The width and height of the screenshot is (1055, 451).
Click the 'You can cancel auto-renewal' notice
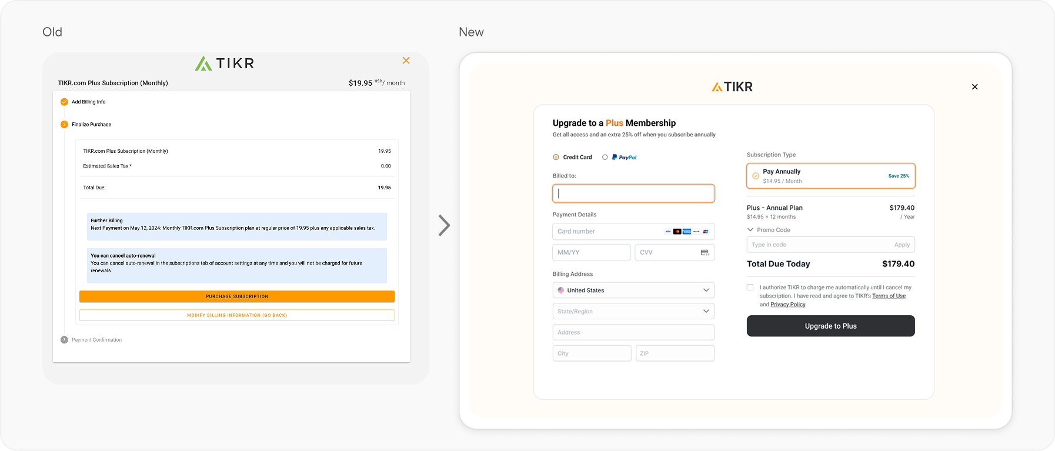click(237, 266)
